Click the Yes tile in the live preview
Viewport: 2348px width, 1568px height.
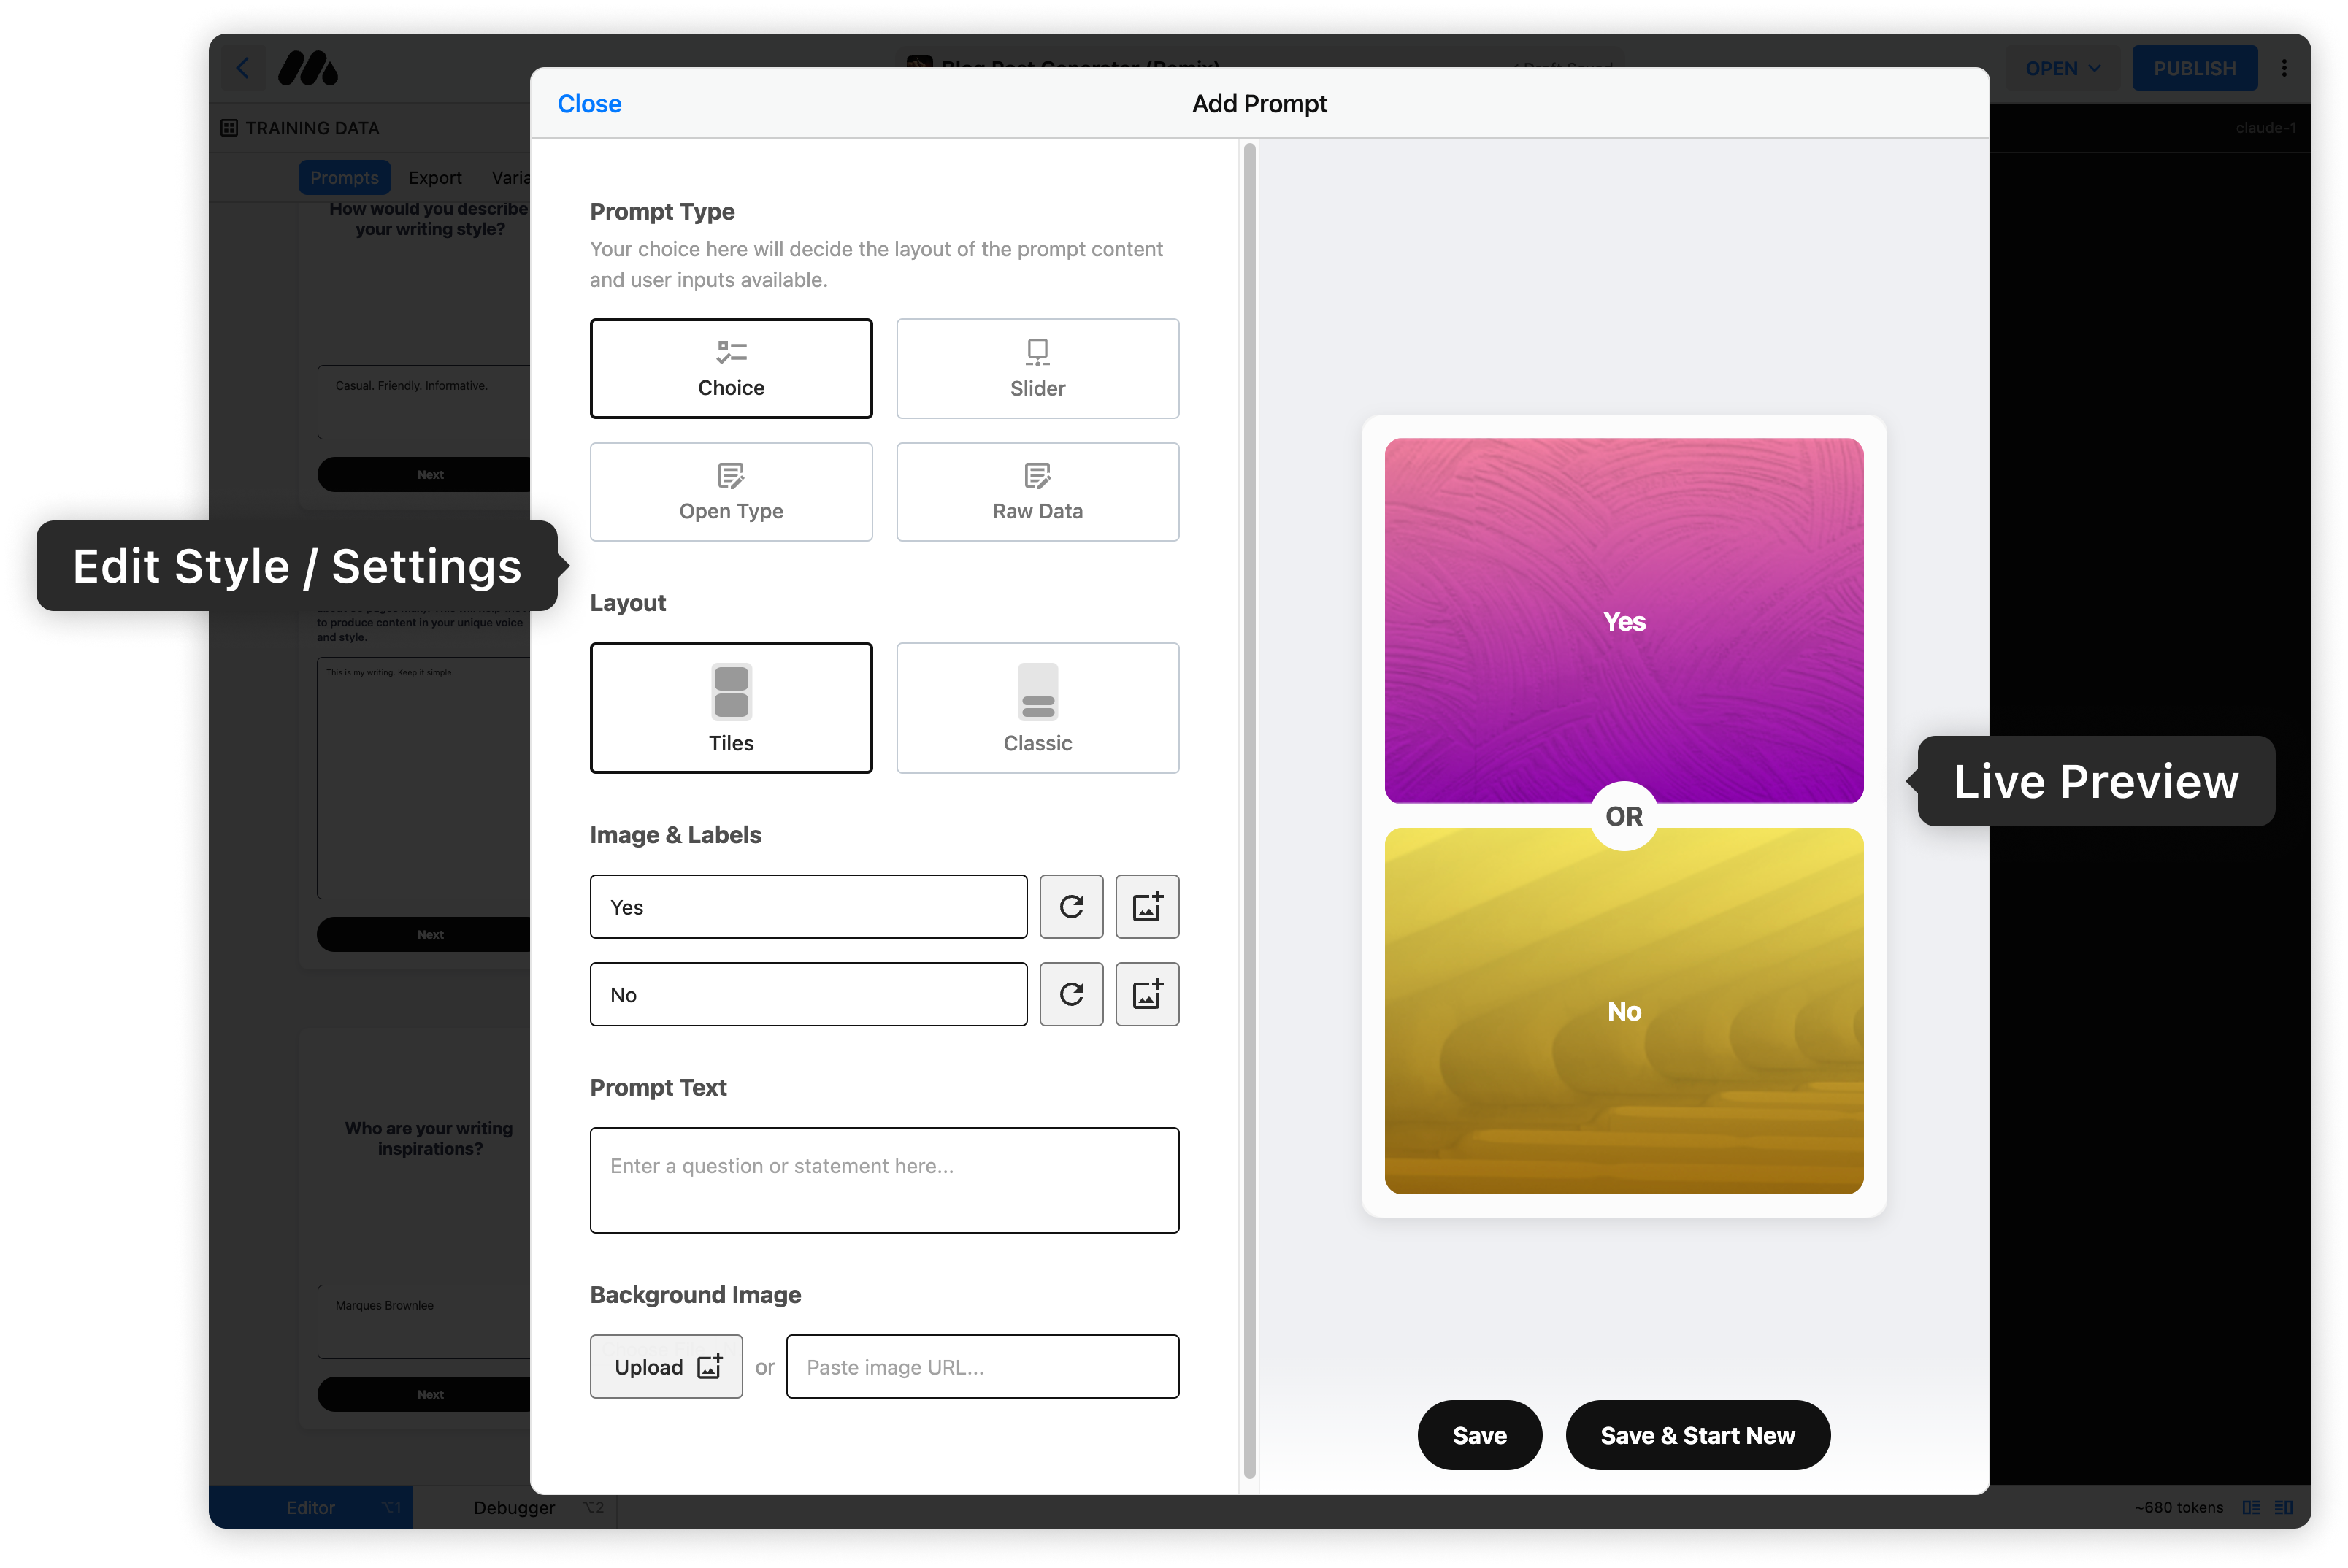click(1623, 620)
